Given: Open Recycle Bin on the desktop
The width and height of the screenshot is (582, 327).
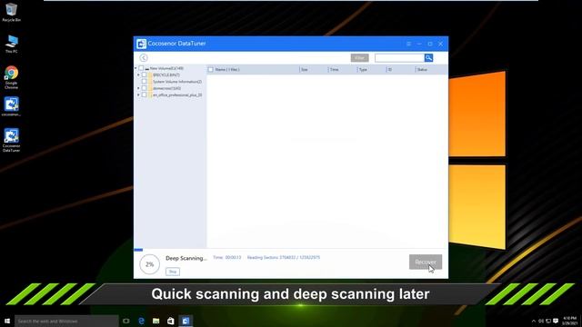Looking at the screenshot, I should click(x=11, y=12).
